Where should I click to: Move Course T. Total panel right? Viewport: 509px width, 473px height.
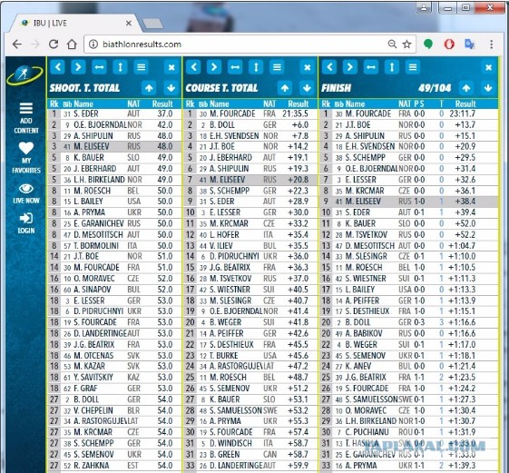(214, 67)
